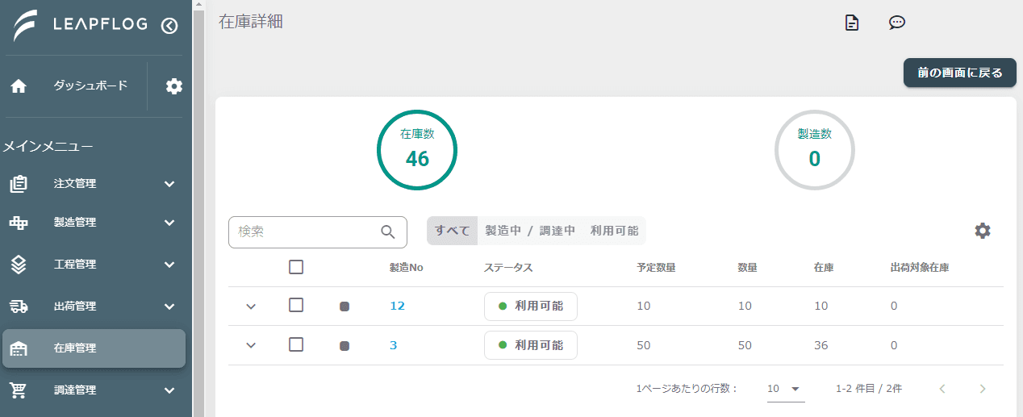Open the document icon in header

pos(851,23)
